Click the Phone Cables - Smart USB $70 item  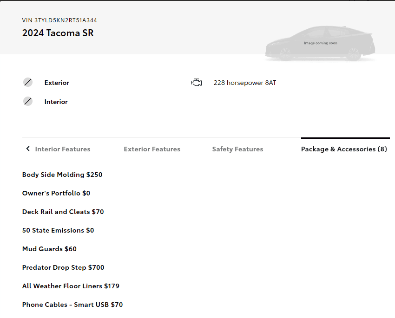pyautogui.click(x=72, y=305)
